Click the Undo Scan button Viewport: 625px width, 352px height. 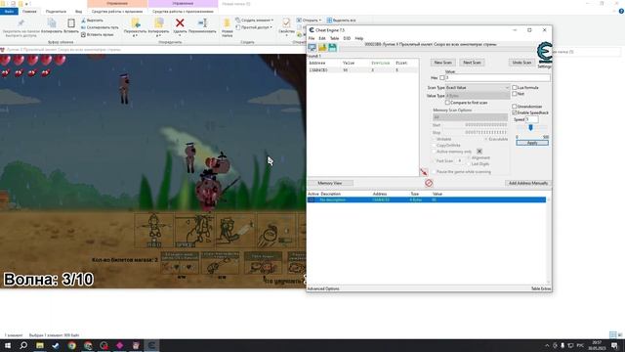521,63
